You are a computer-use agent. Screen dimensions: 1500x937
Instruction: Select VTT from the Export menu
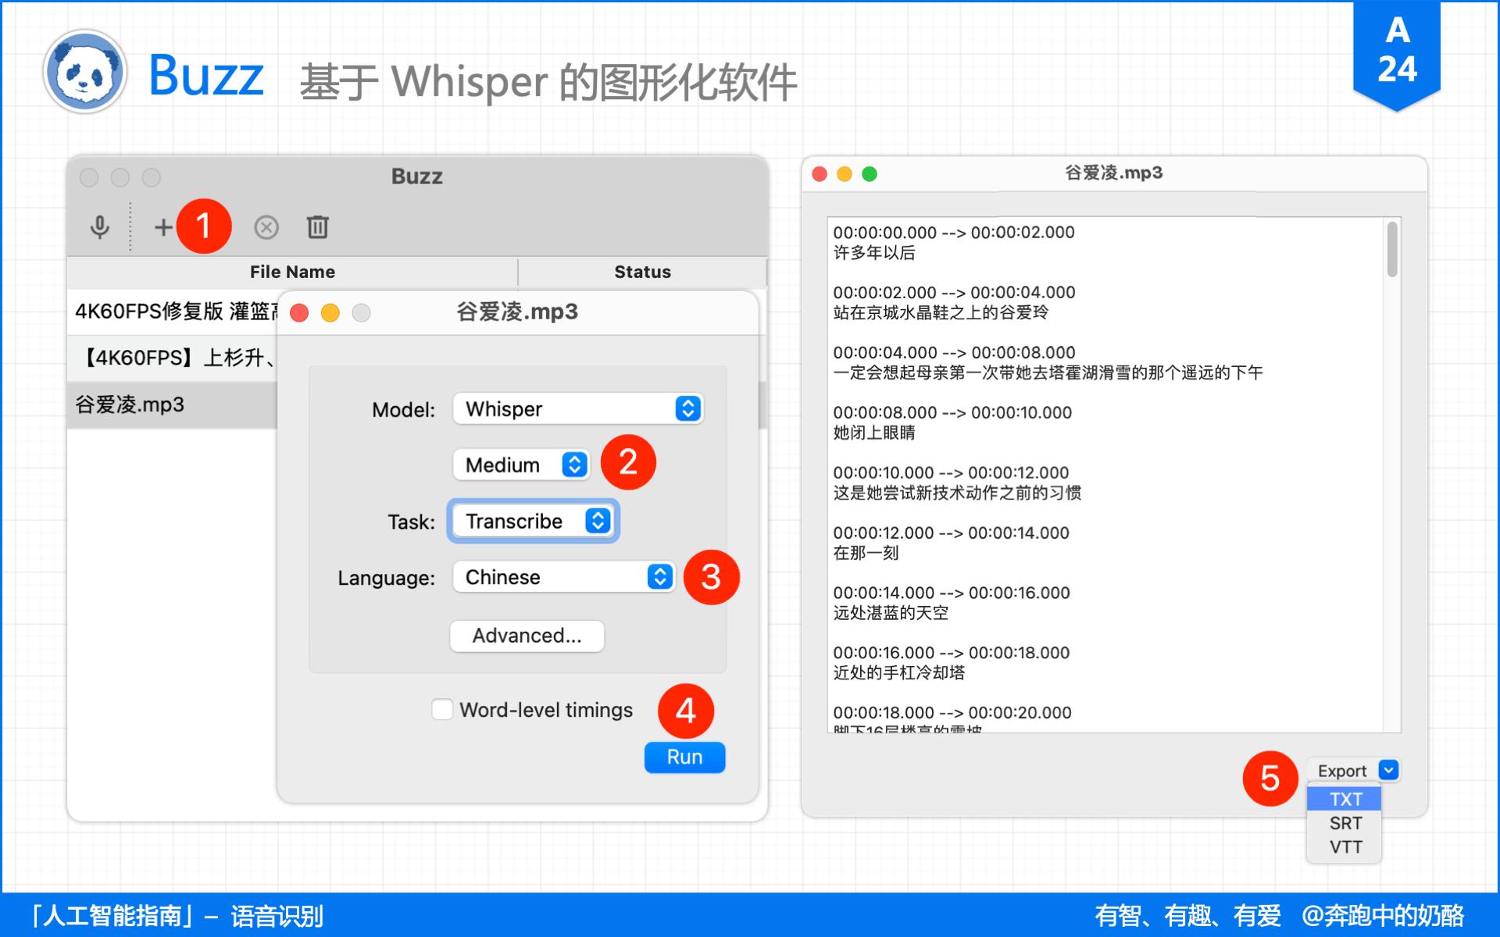click(1343, 846)
